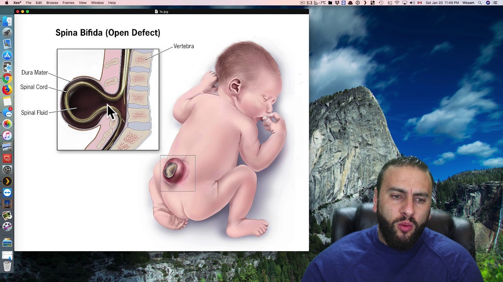This screenshot has width=503, height=282.
Task: Open the volume control in menu bar
Action: click(412, 3)
